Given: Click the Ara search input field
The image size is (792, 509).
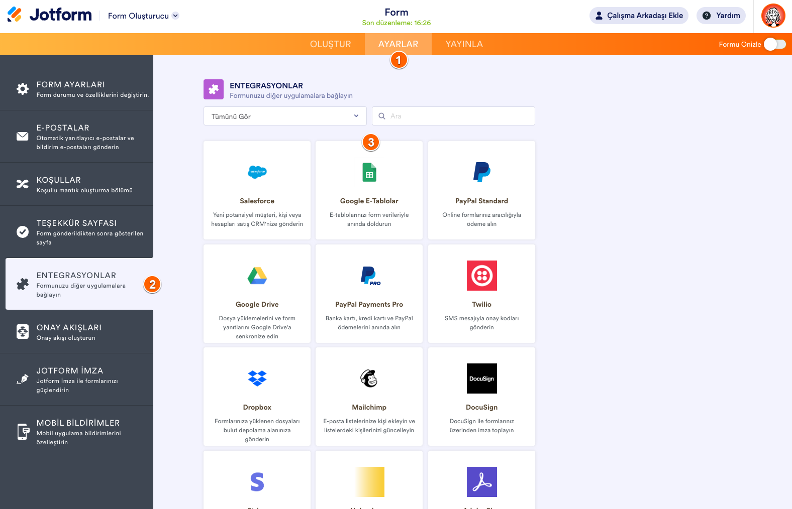Looking at the screenshot, I should click(x=453, y=116).
